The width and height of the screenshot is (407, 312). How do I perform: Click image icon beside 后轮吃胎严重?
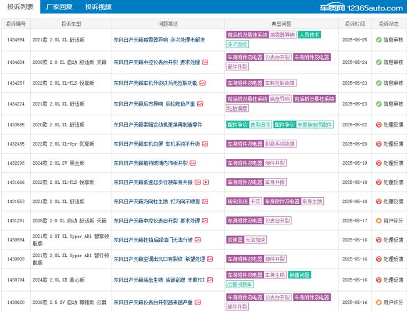200,104
